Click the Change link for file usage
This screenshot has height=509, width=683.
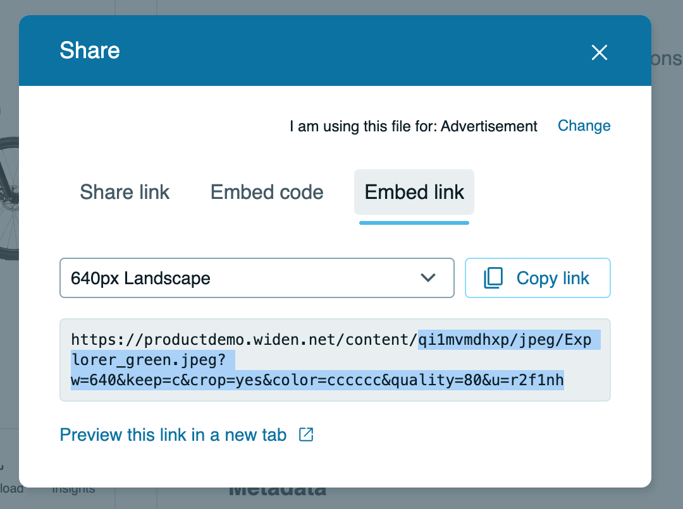pyautogui.click(x=584, y=126)
